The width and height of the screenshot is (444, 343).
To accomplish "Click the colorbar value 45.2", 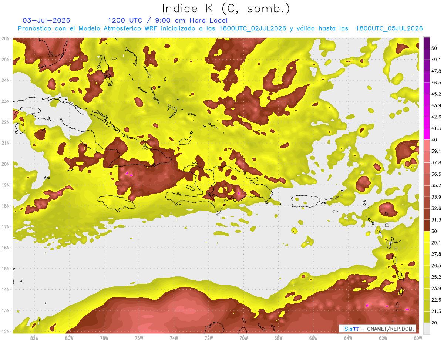I will click(436, 94).
